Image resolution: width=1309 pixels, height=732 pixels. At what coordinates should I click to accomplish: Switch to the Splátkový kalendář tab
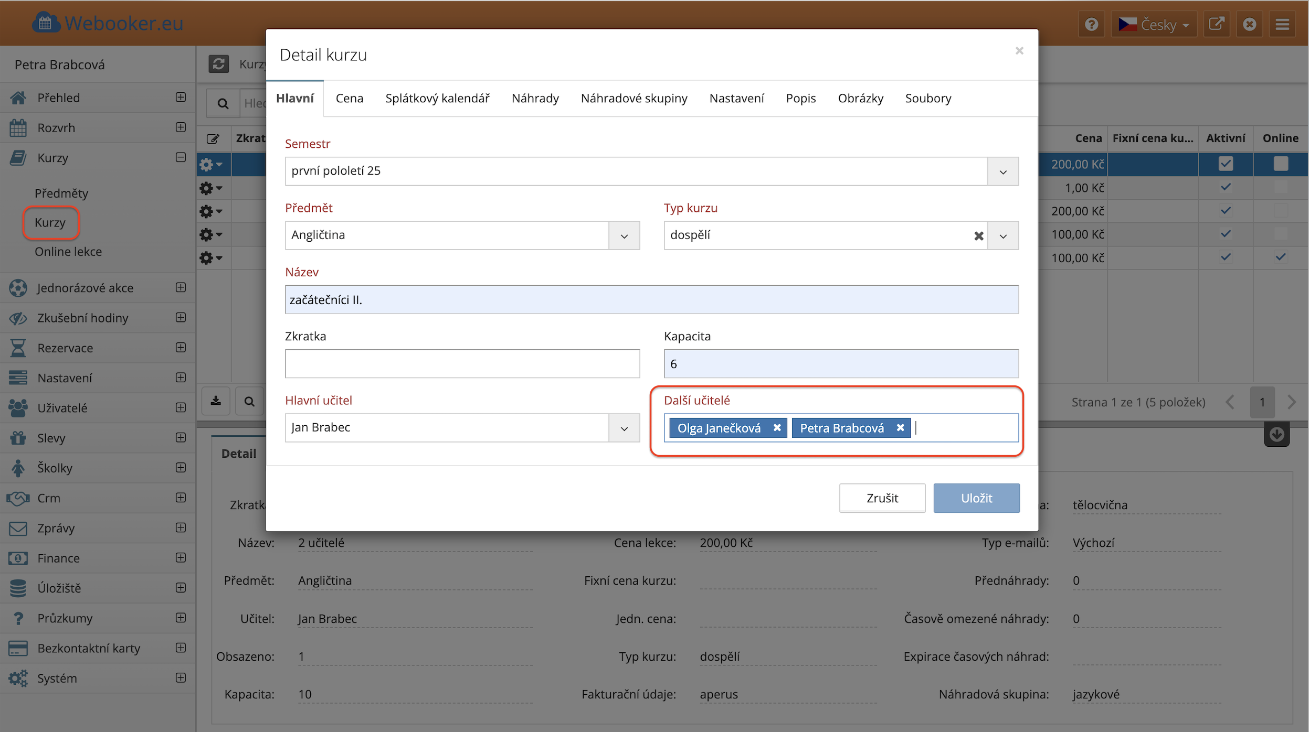437,98
